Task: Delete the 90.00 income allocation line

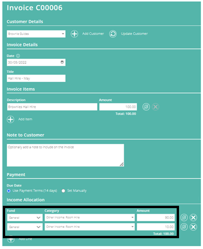Action: pyautogui.click(x=193, y=218)
